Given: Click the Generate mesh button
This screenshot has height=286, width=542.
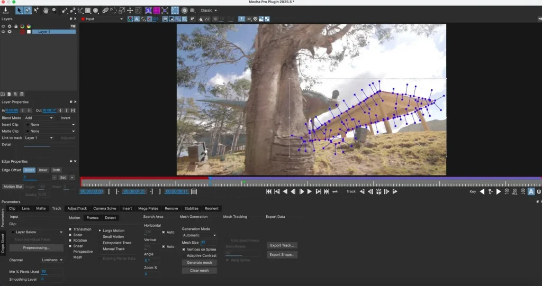Looking at the screenshot, I should tap(200, 263).
